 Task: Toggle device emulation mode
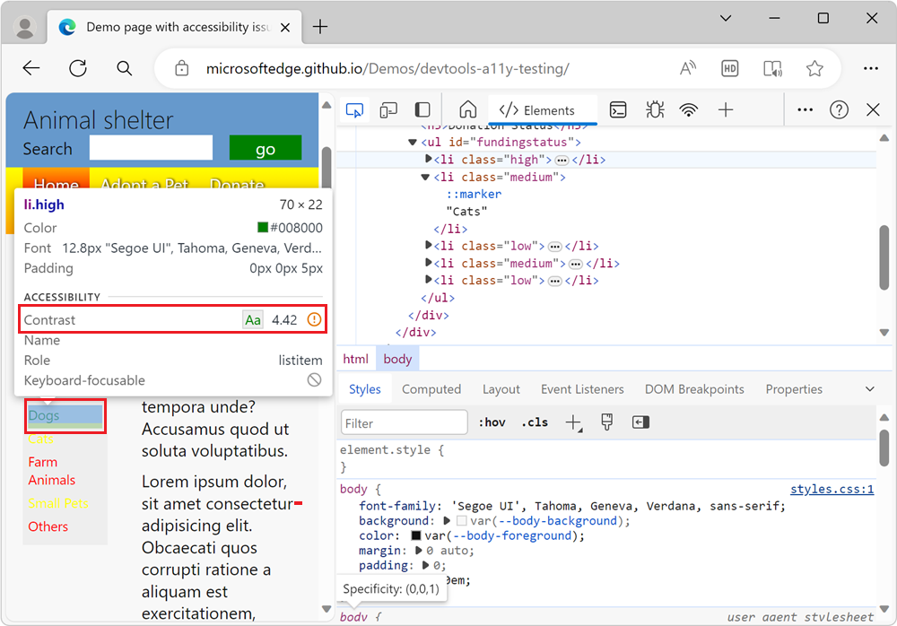[389, 109]
